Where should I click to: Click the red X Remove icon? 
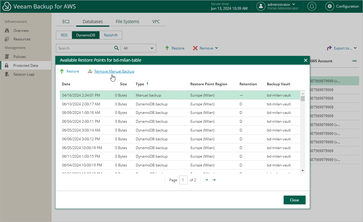click(x=195, y=48)
